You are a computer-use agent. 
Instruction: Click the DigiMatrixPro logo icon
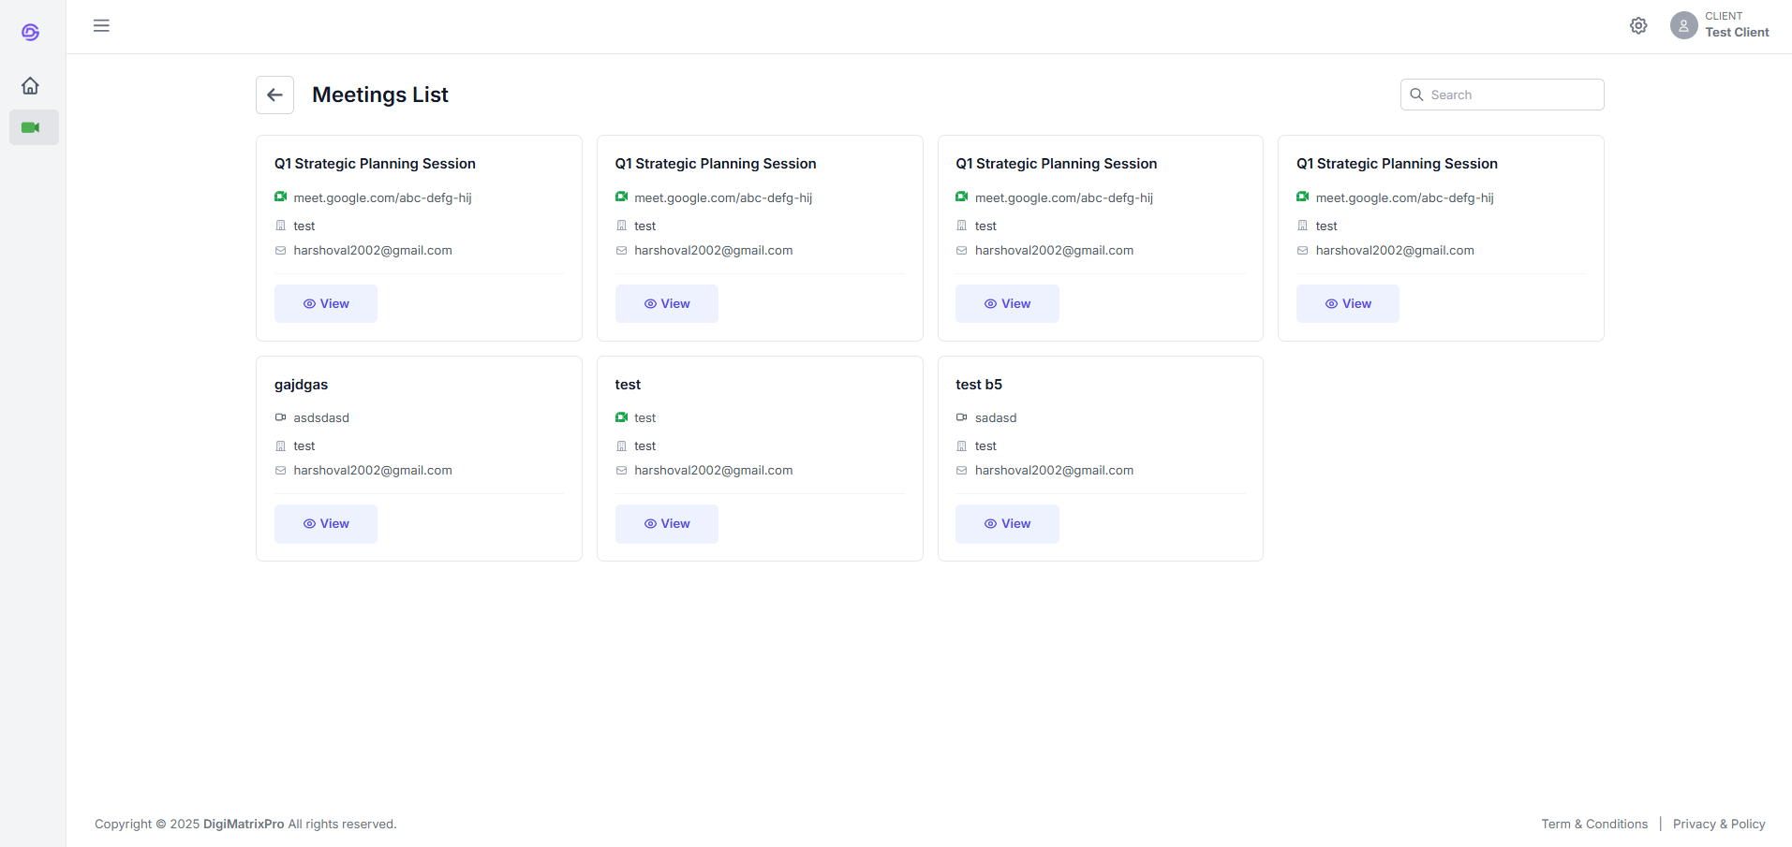30,33
